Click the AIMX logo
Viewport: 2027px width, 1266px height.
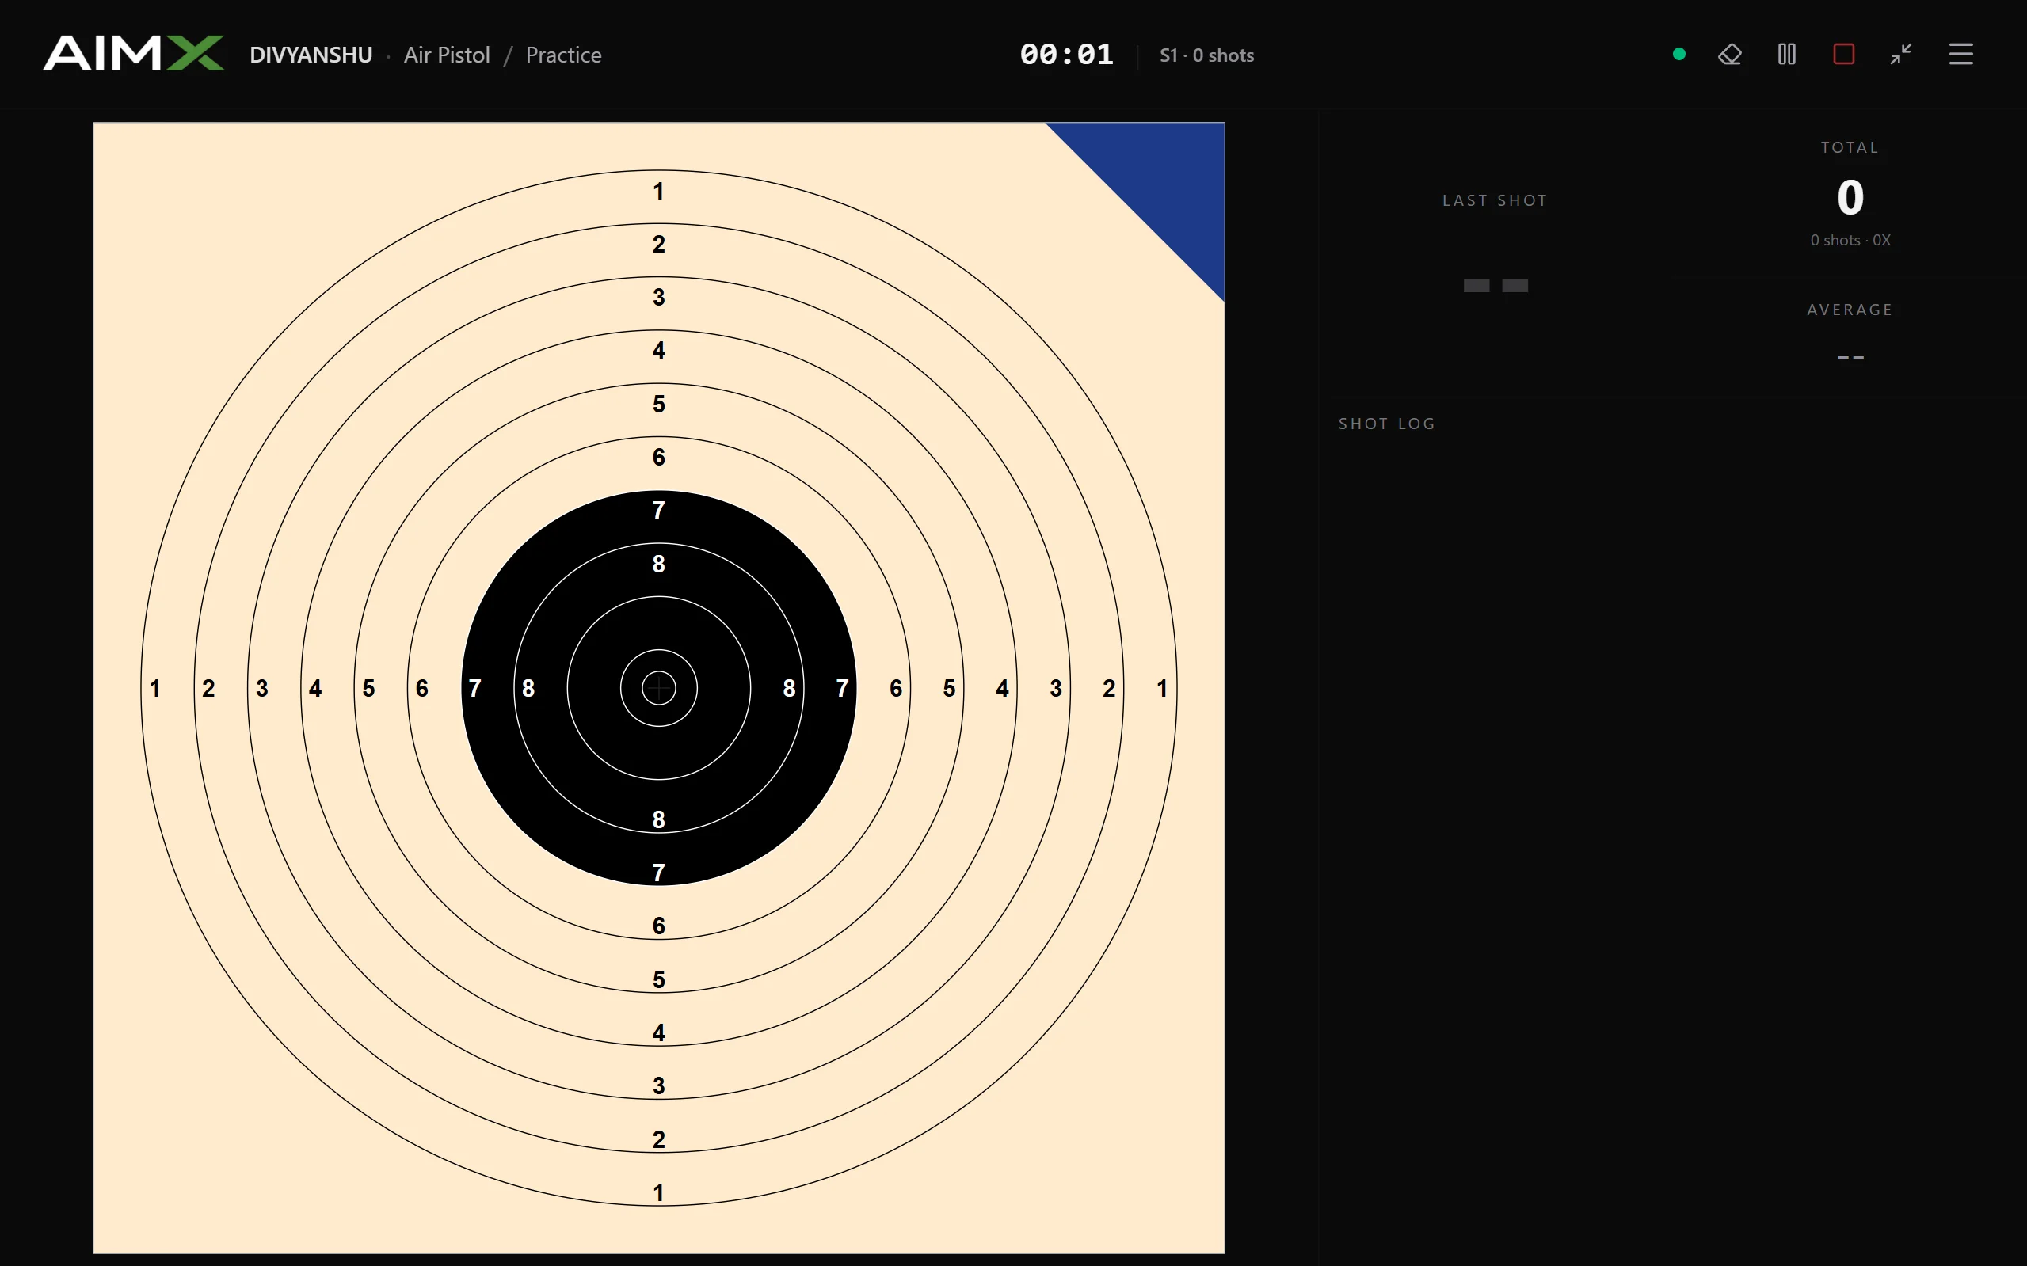pyautogui.click(x=133, y=55)
